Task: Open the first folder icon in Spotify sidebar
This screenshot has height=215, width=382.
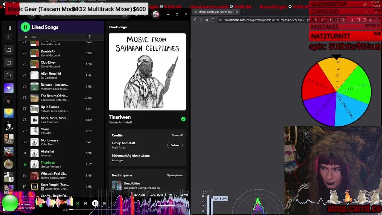Action: point(9,50)
